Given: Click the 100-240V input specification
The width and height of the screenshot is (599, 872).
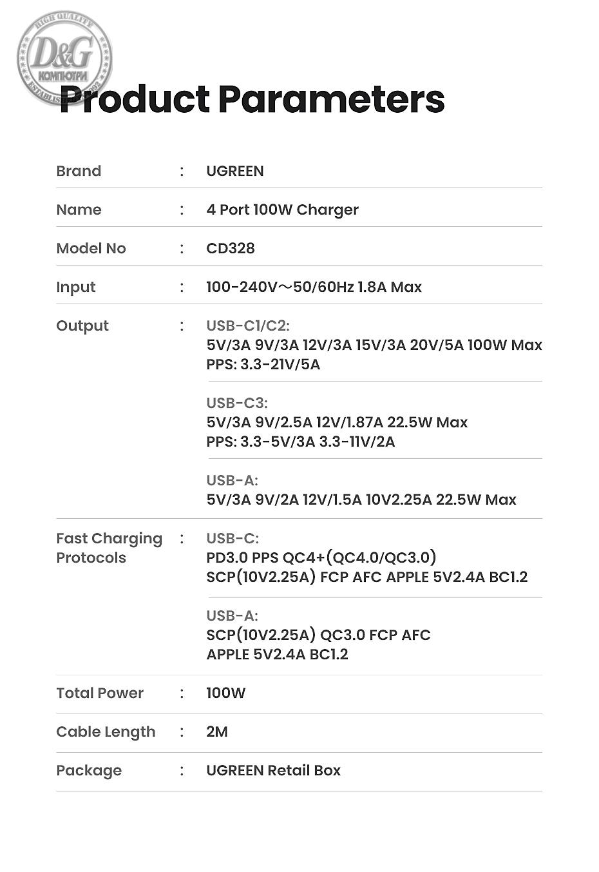Looking at the screenshot, I should click(314, 287).
